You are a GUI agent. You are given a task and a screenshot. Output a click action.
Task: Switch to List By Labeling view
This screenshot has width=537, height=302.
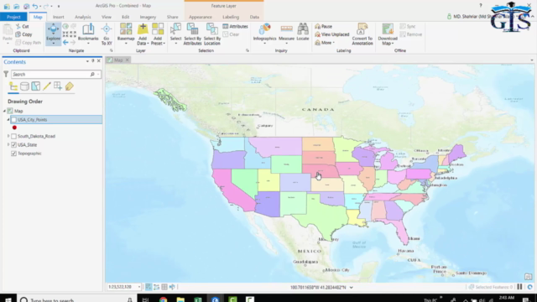pos(69,86)
